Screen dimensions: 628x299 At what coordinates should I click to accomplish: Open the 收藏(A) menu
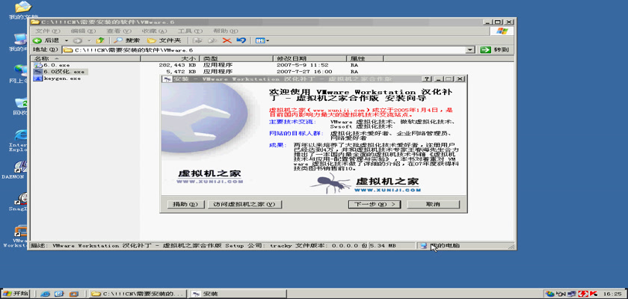coord(154,31)
